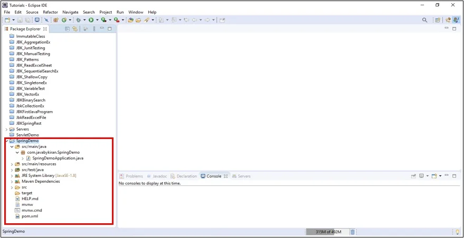Click the Debug bug icon

tap(79, 20)
